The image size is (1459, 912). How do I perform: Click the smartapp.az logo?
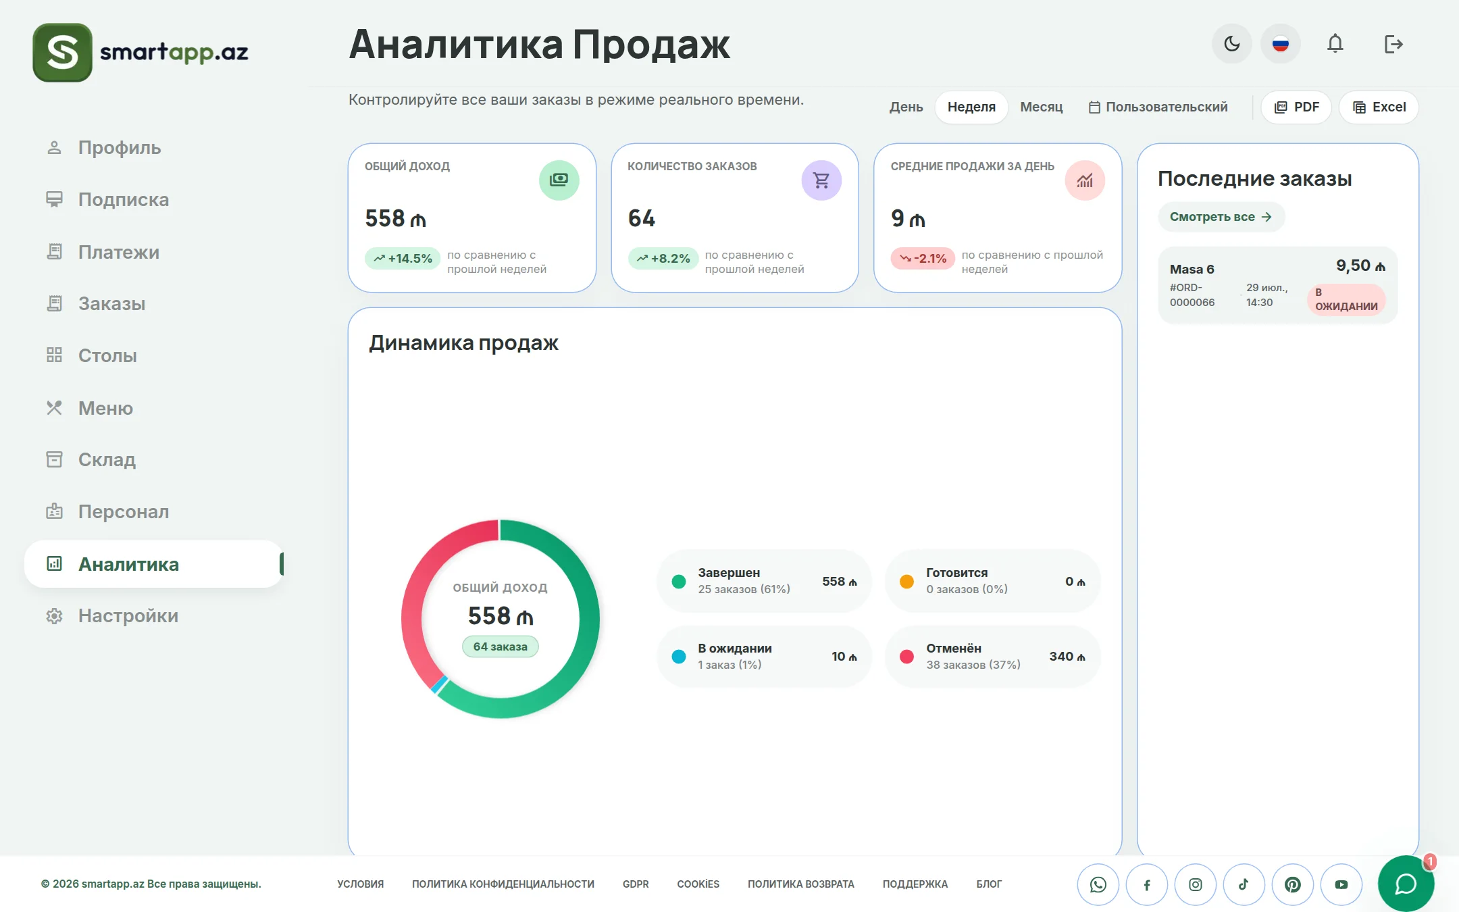[140, 52]
